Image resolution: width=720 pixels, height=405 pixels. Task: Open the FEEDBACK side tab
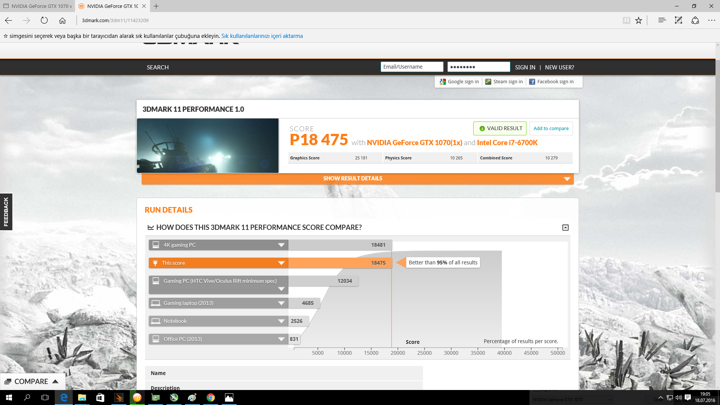[6, 212]
